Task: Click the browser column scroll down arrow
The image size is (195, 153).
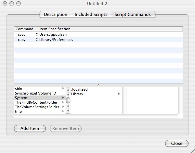Action: (68, 111)
